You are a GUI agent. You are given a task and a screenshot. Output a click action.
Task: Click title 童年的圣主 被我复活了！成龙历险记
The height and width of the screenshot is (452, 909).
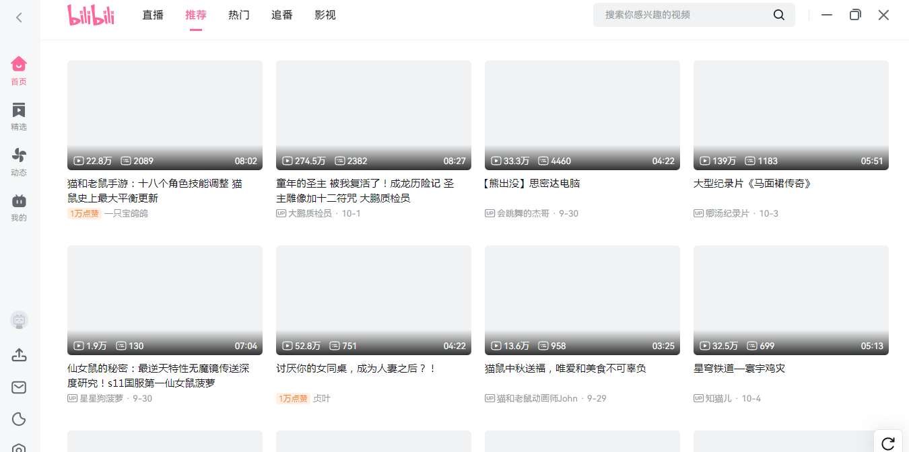(365, 191)
